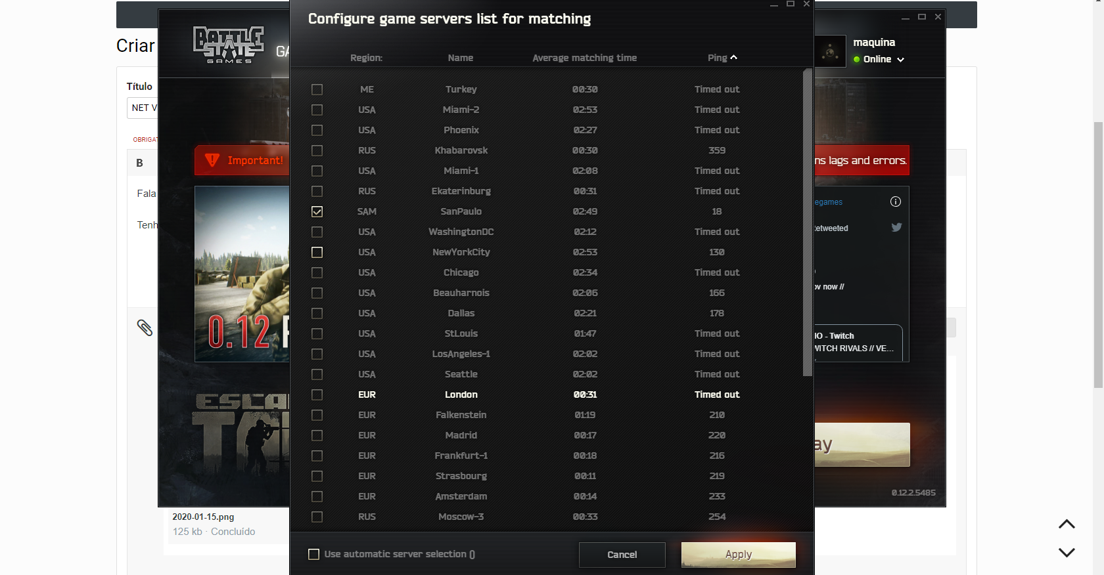Open the maquina profile avatar

(x=831, y=51)
